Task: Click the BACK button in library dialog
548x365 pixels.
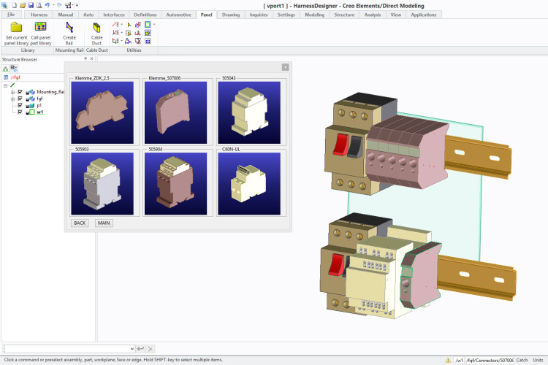Action: click(80, 223)
